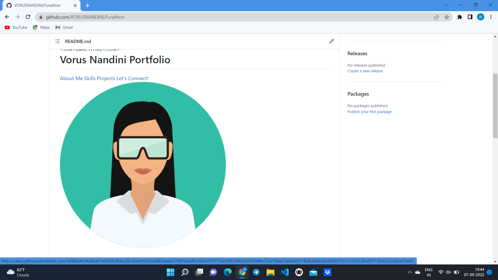Show hidden system tray icons

410,272
